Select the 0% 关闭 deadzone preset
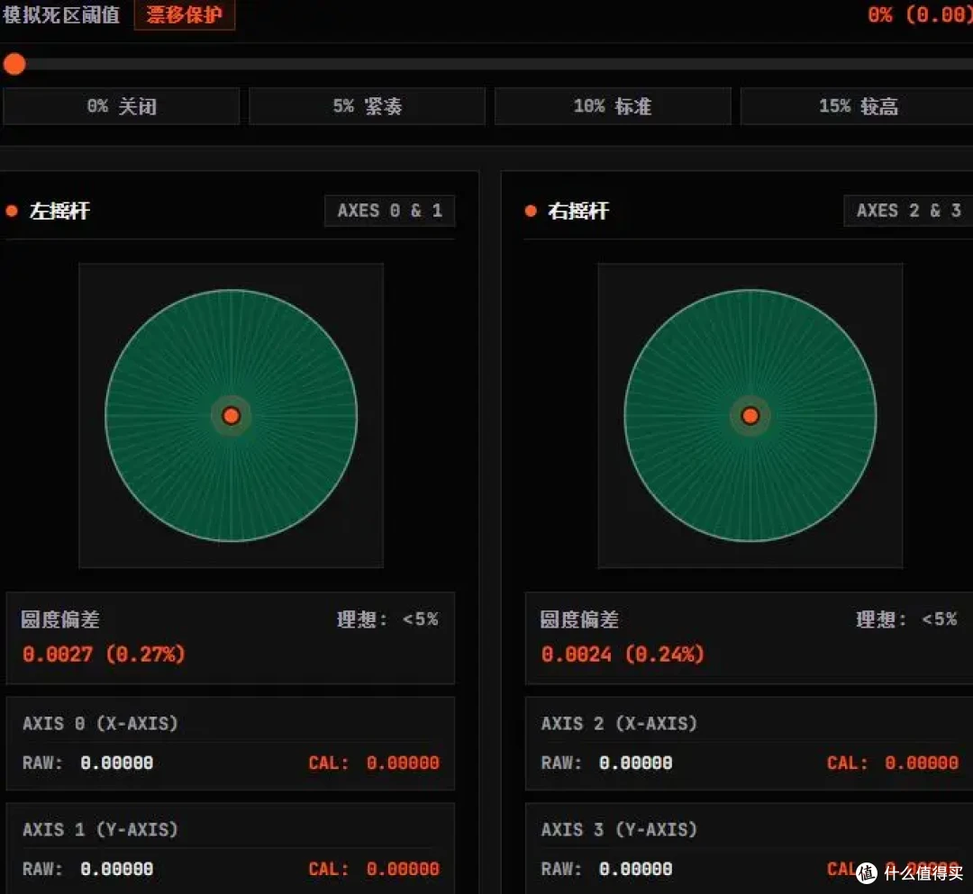973x894 pixels. click(x=121, y=106)
